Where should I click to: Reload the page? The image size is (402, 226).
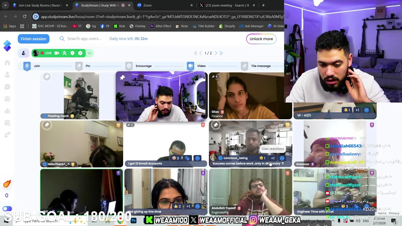(24, 16)
